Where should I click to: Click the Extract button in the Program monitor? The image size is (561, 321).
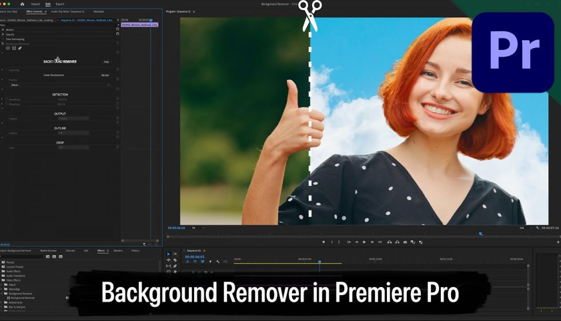coord(397,242)
